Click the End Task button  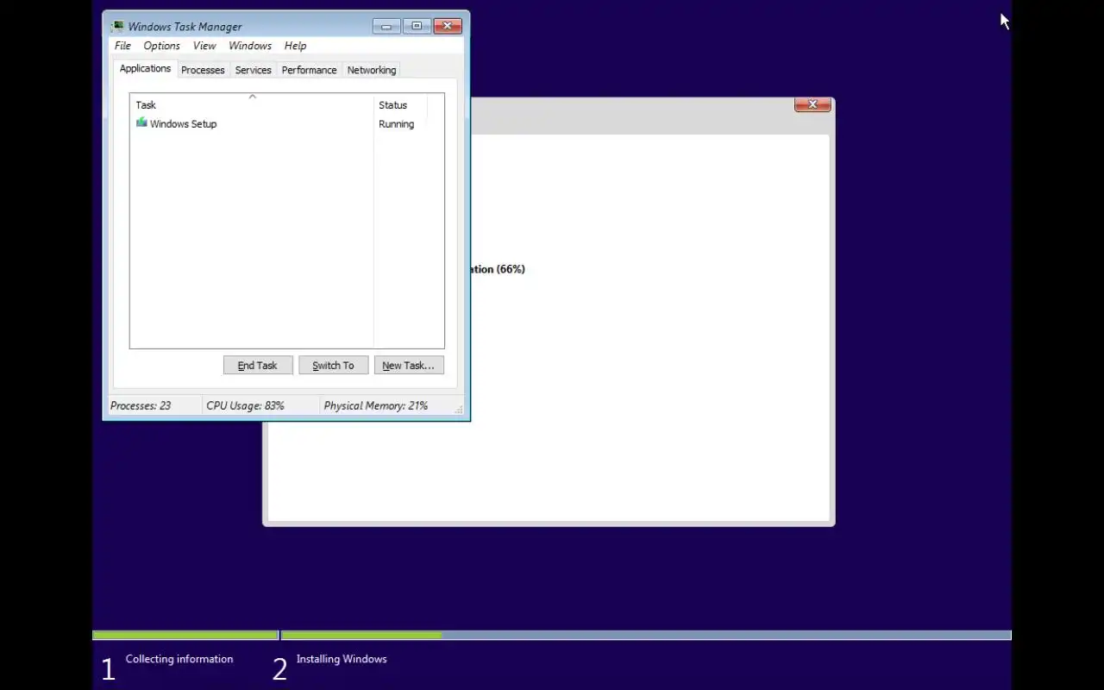pos(258,365)
